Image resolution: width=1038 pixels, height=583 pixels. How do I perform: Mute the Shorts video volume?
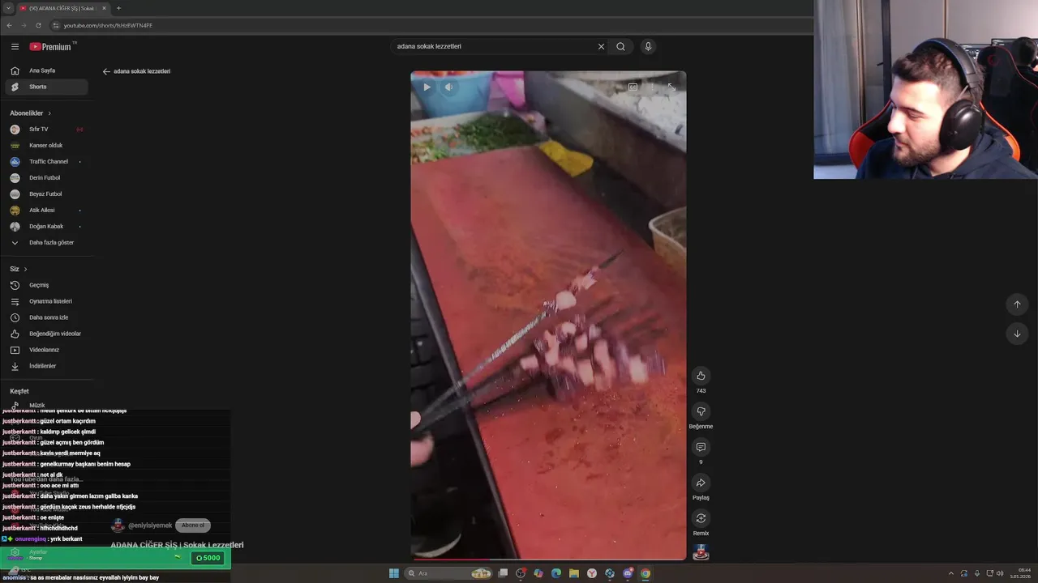pos(448,87)
